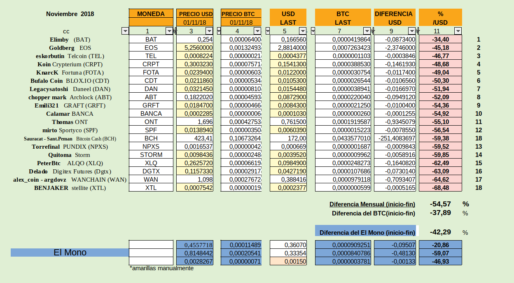Select the EOS cell in MONEDA column
Viewport: 514px width, 283px height.
click(151, 47)
